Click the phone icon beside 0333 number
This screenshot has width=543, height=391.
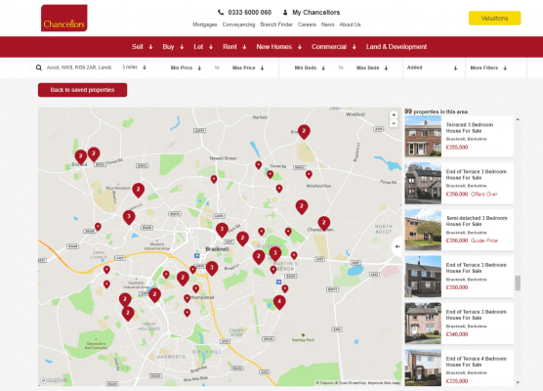(221, 13)
